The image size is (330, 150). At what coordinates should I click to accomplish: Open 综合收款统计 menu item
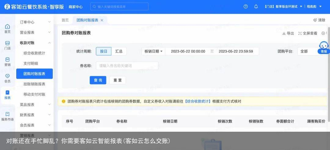34,53
